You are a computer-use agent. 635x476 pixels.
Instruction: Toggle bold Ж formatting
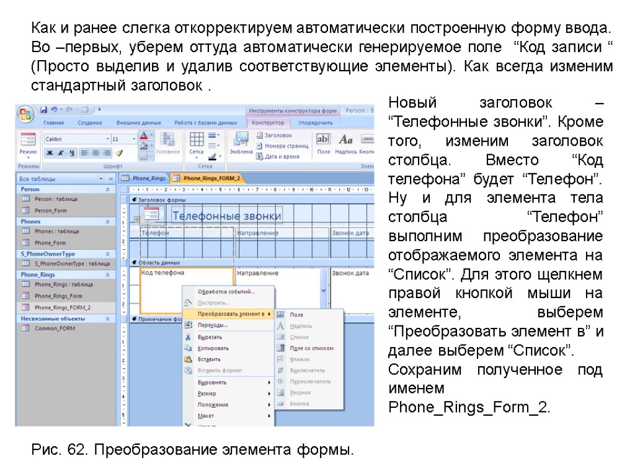coord(50,153)
